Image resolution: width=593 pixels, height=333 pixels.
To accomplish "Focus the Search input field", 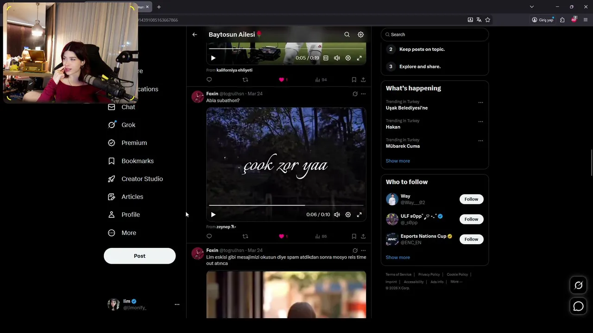I will tap(435, 35).
